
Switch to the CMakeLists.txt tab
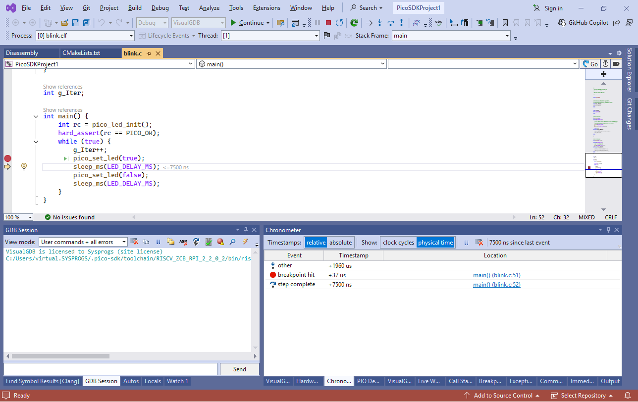(81, 53)
